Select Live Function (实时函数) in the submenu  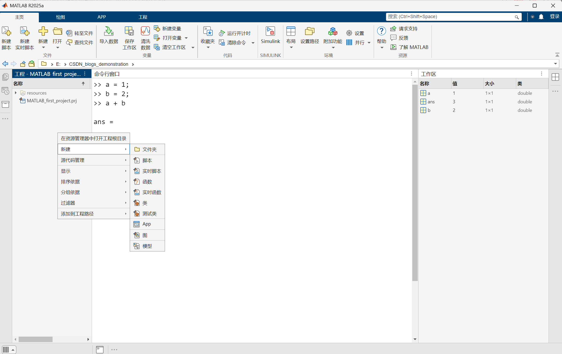click(152, 192)
